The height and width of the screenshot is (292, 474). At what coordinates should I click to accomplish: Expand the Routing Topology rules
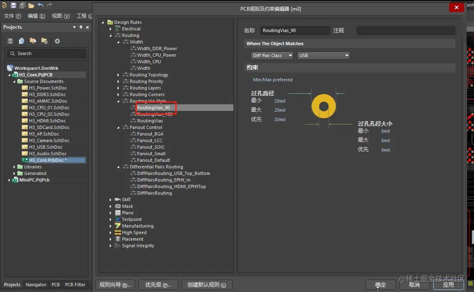pos(118,75)
